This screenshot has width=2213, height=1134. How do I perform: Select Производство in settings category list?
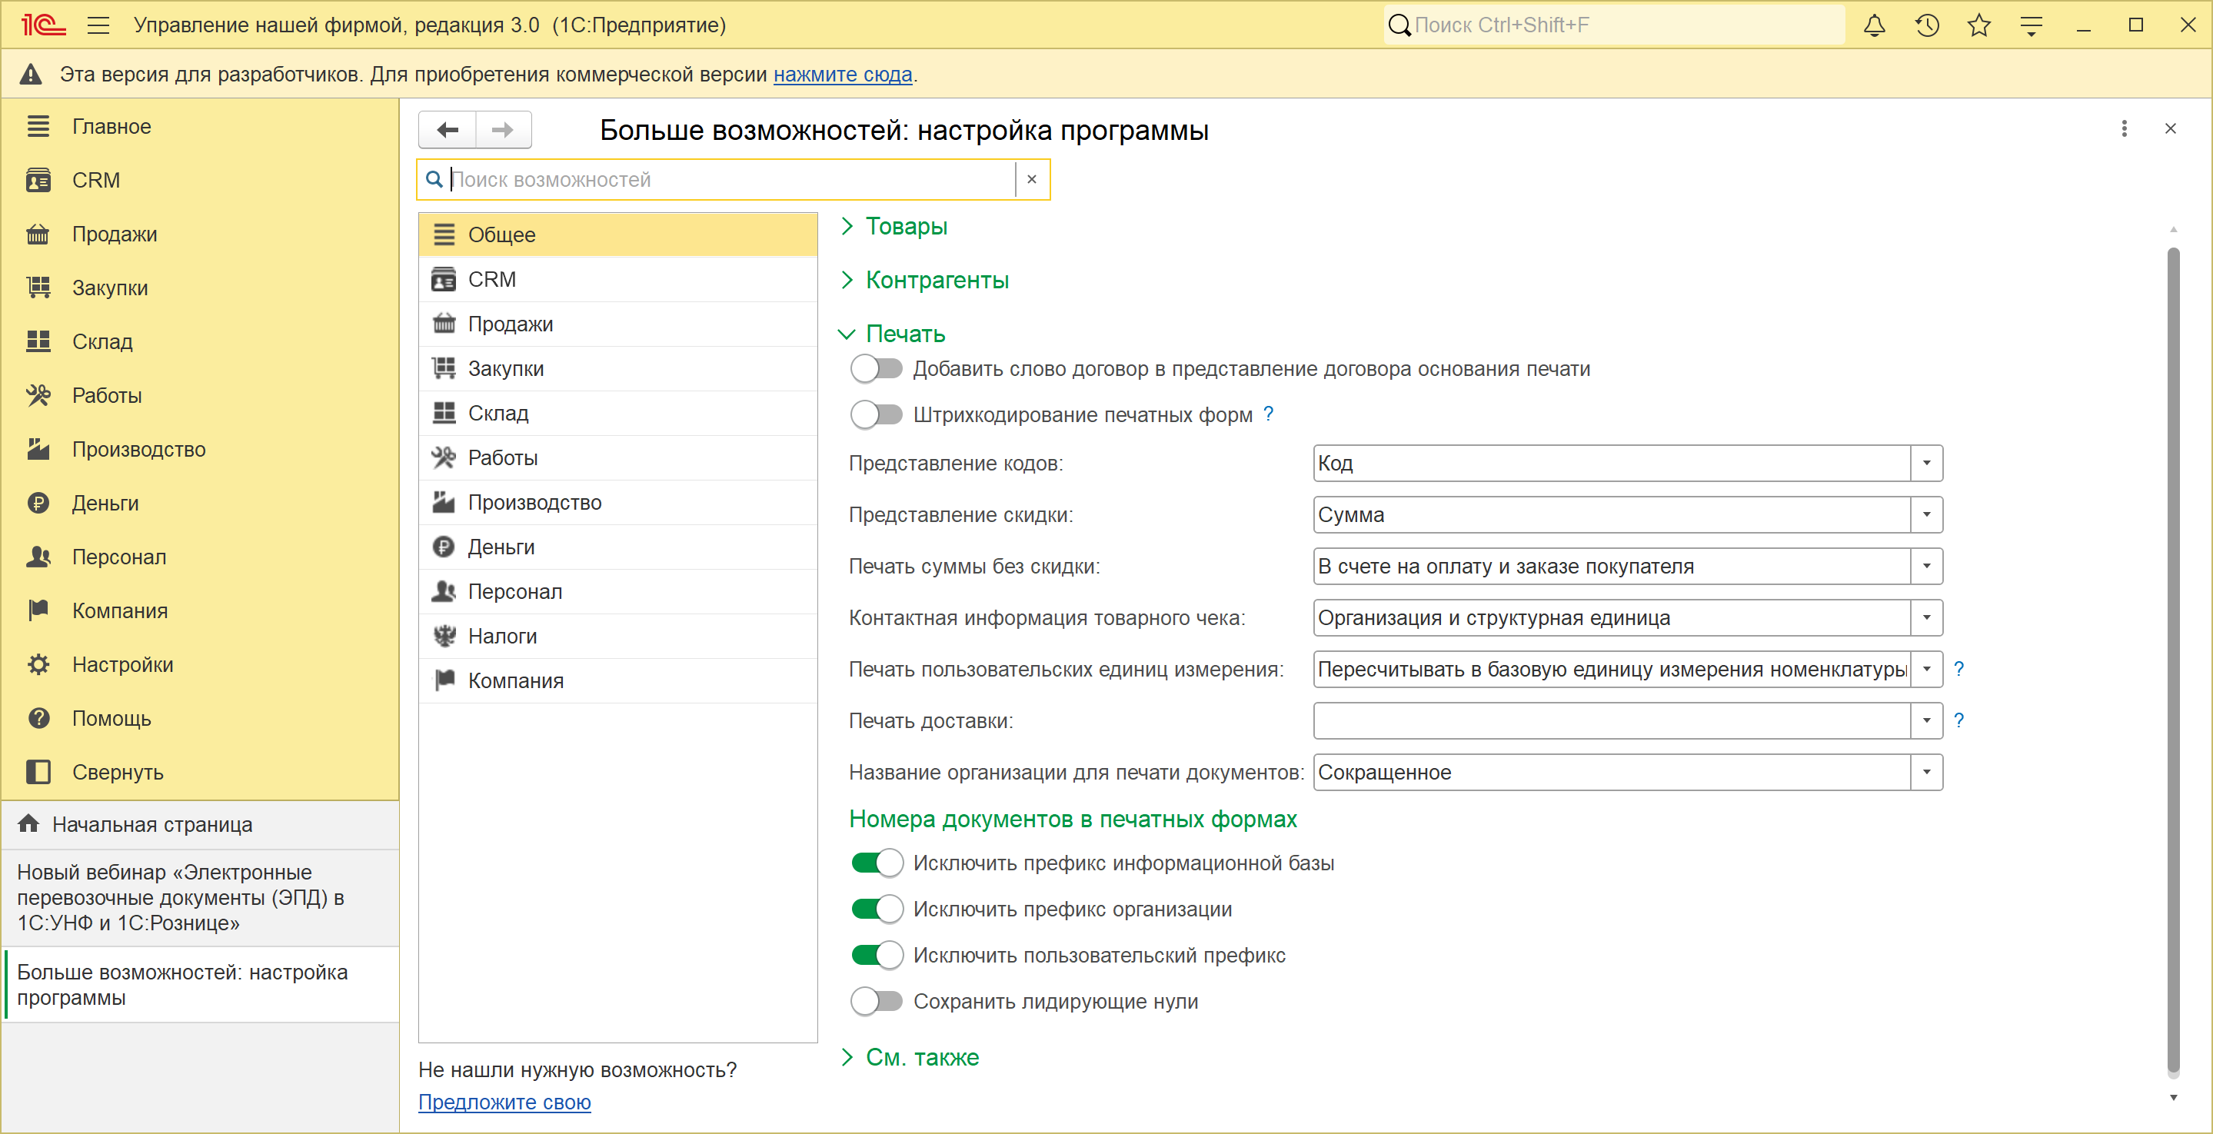(617, 503)
